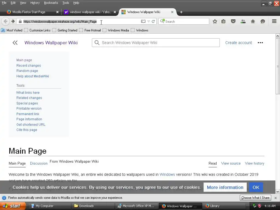Open the Hello chat smiley icon
This screenshot has height=210, width=280.
[263, 21]
